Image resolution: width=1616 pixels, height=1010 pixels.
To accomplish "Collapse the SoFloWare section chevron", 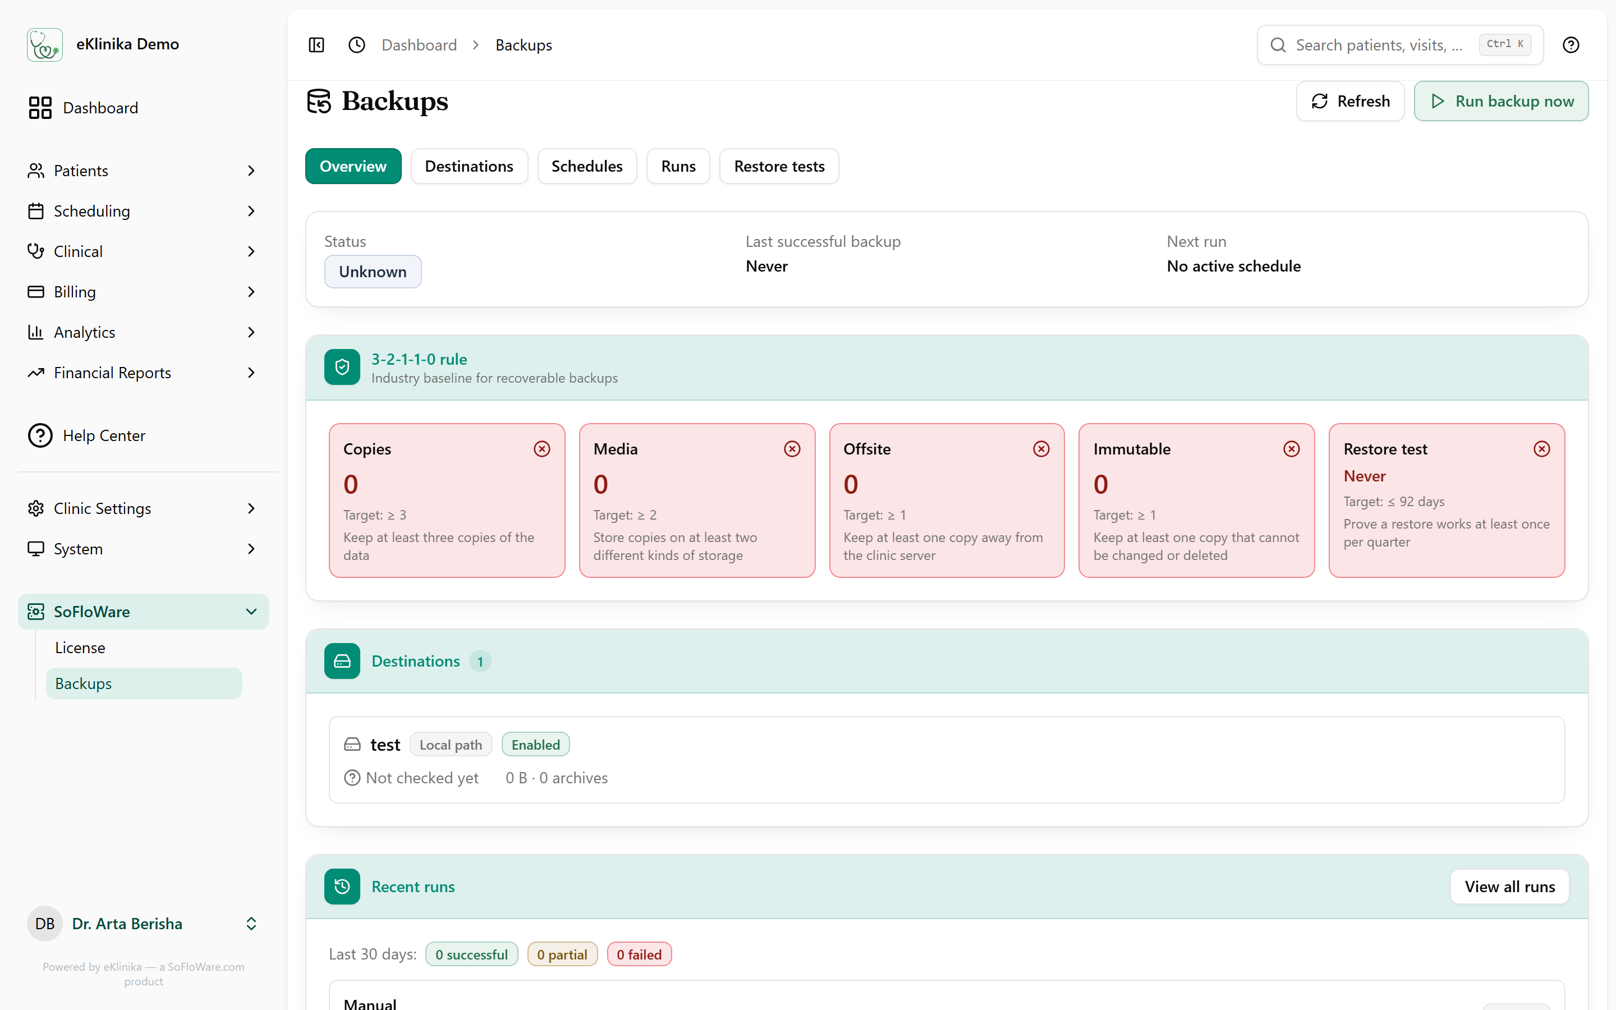I will pos(251,612).
